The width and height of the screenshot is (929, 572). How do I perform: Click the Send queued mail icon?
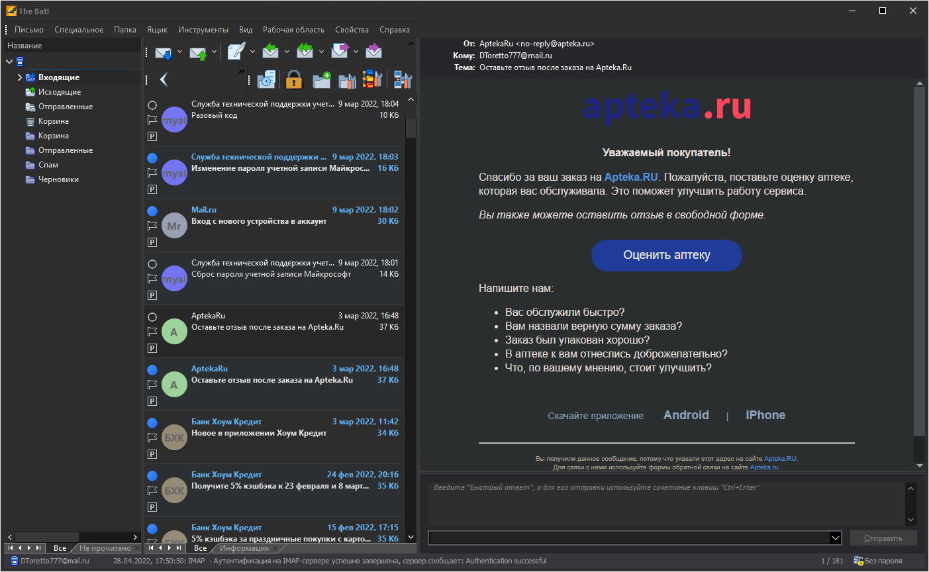click(198, 52)
